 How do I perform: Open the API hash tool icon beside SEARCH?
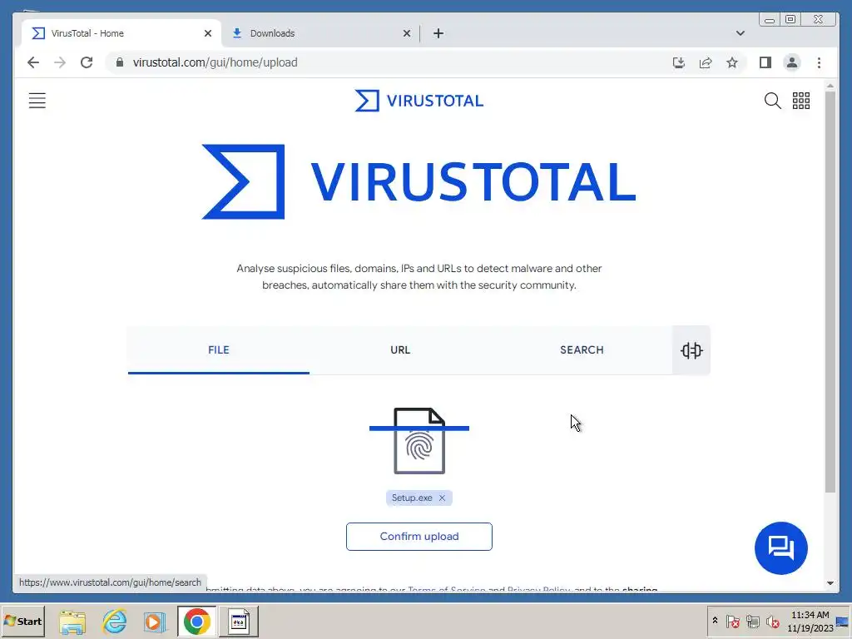[691, 350]
